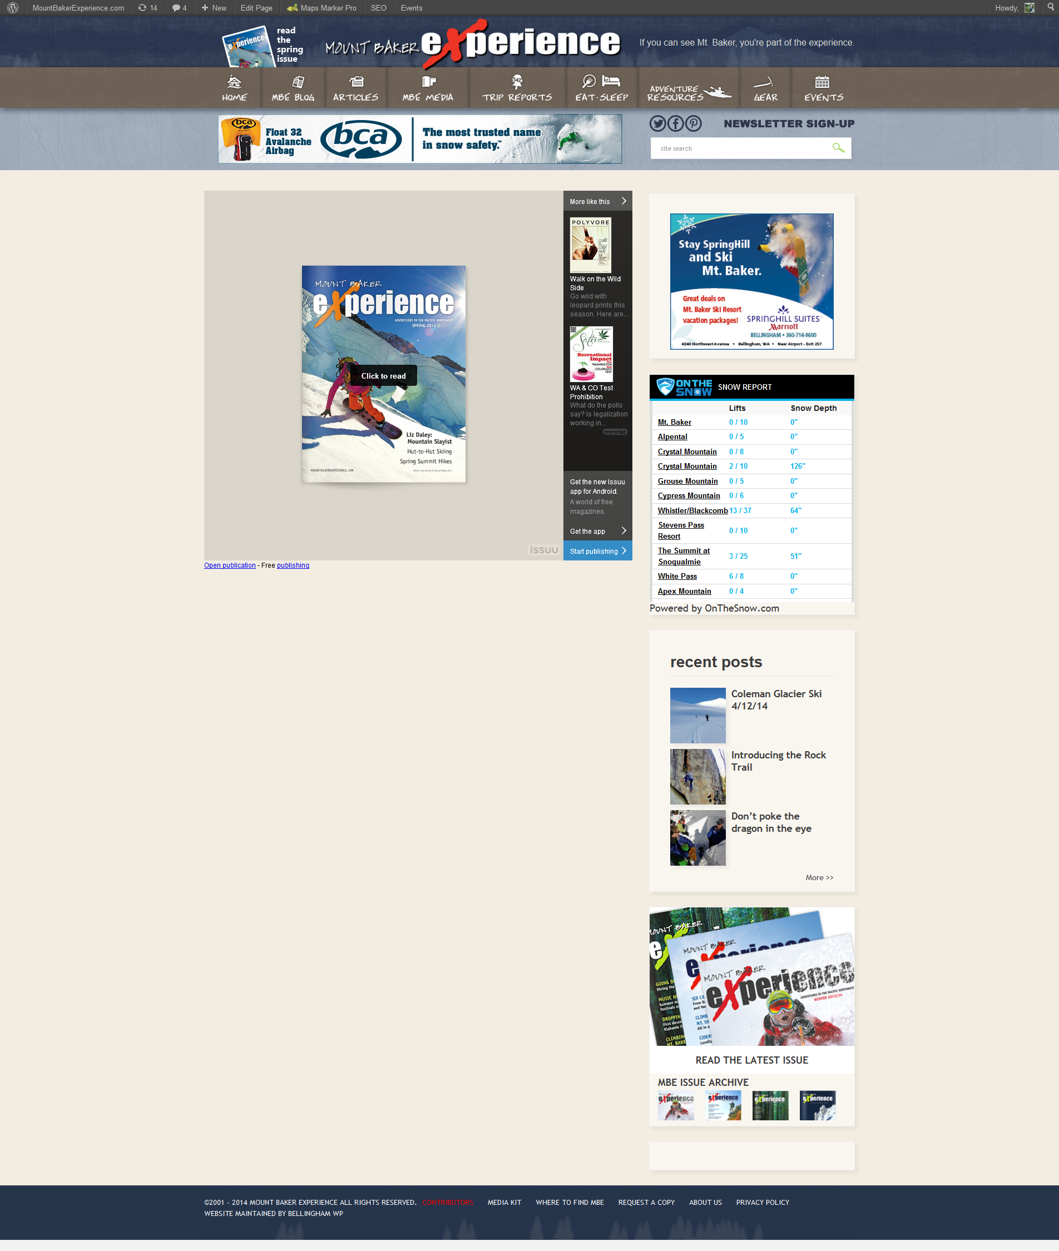Open Privacy Policy footer link
Image resolution: width=1059 pixels, height=1251 pixels.
763,1203
